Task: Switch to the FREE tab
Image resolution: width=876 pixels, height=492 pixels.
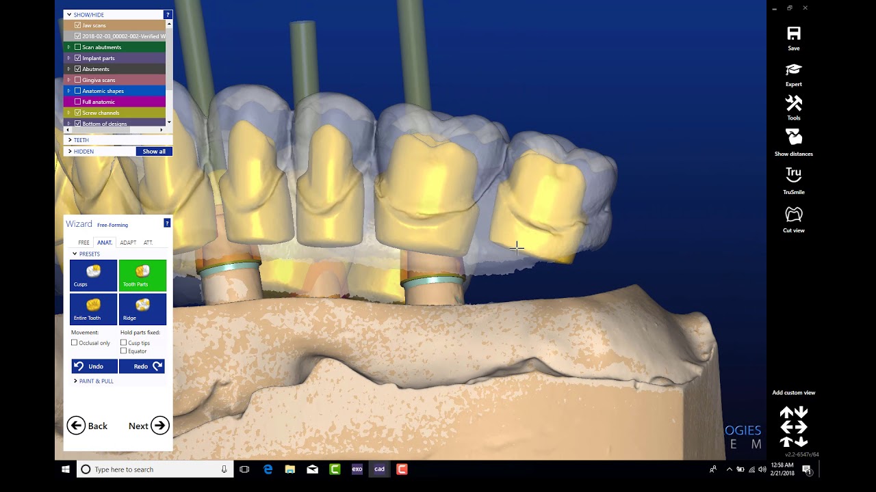Action: 83,243
